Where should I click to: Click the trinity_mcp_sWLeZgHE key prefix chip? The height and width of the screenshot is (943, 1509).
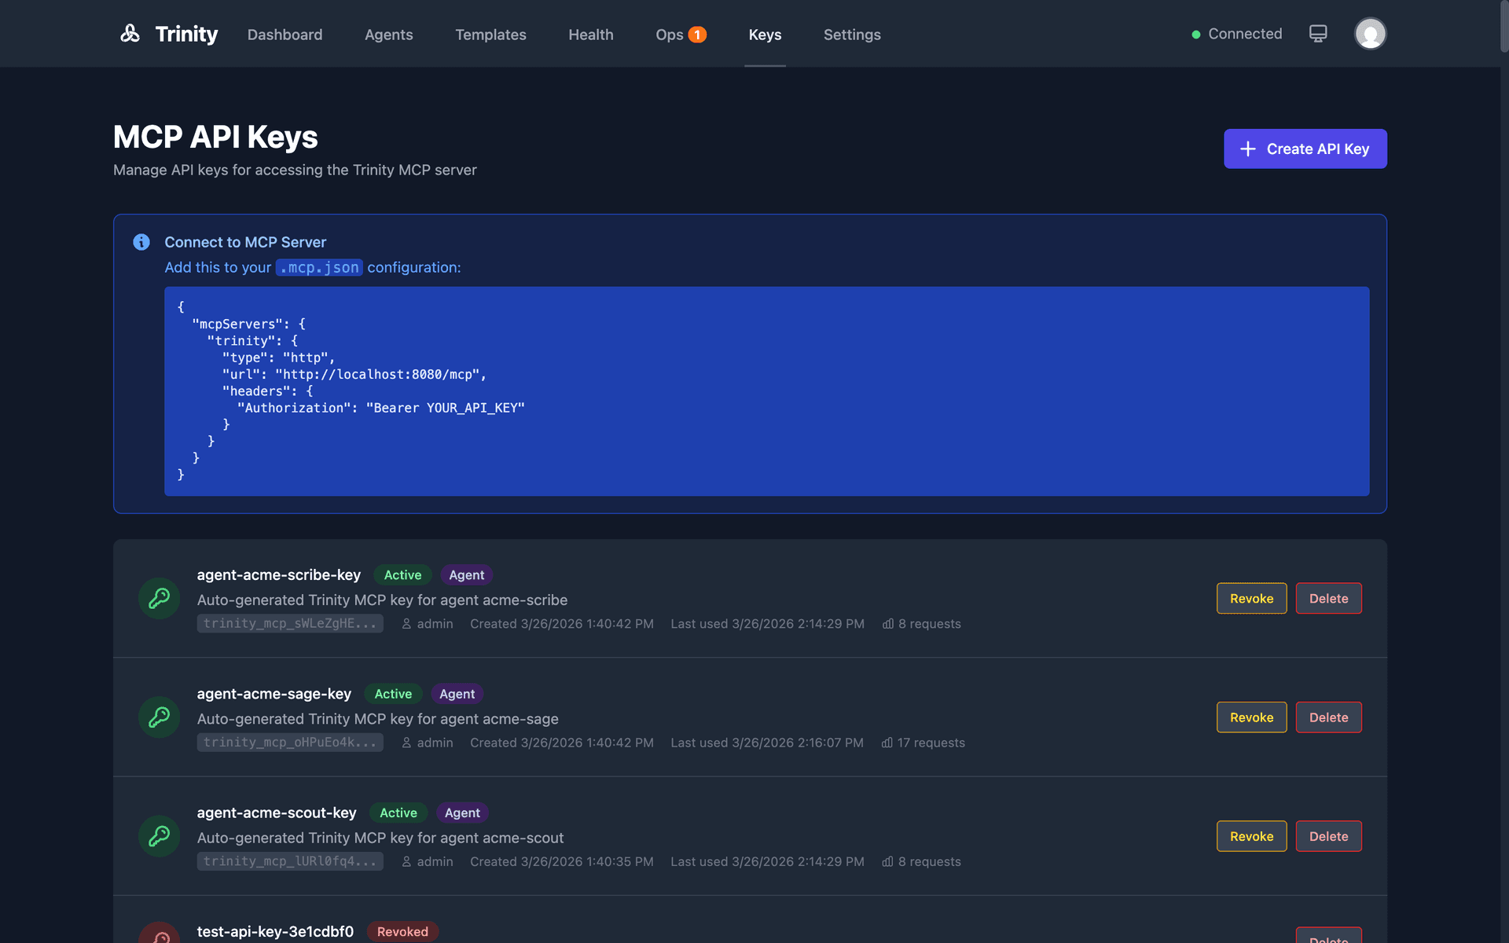(290, 623)
